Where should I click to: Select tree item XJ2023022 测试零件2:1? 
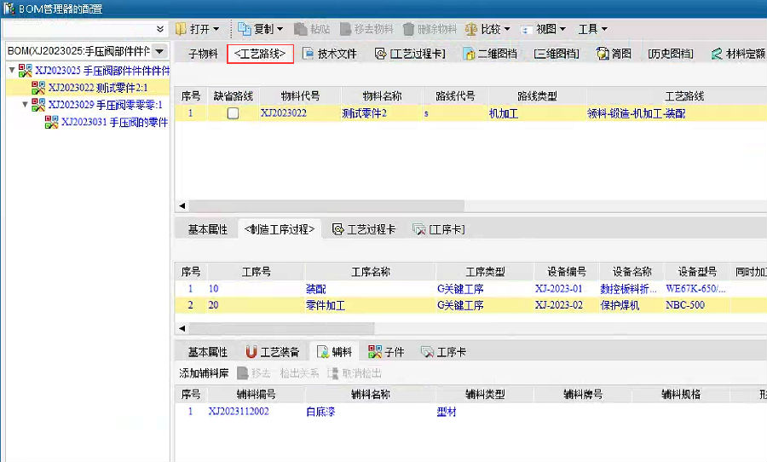[98, 88]
